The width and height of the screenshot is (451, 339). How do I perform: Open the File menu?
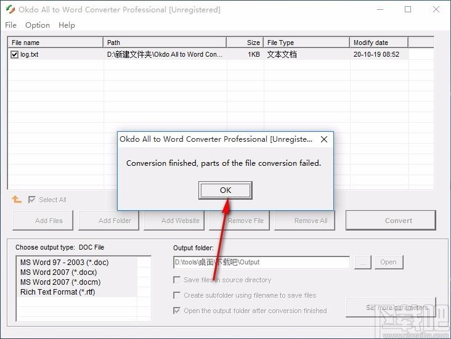tap(11, 25)
